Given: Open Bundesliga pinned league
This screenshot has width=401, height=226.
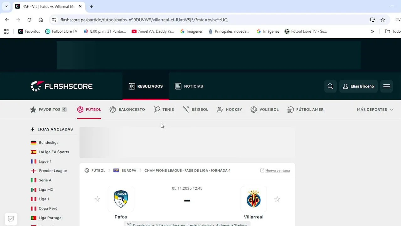Looking at the screenshot, I should (49, 143).
